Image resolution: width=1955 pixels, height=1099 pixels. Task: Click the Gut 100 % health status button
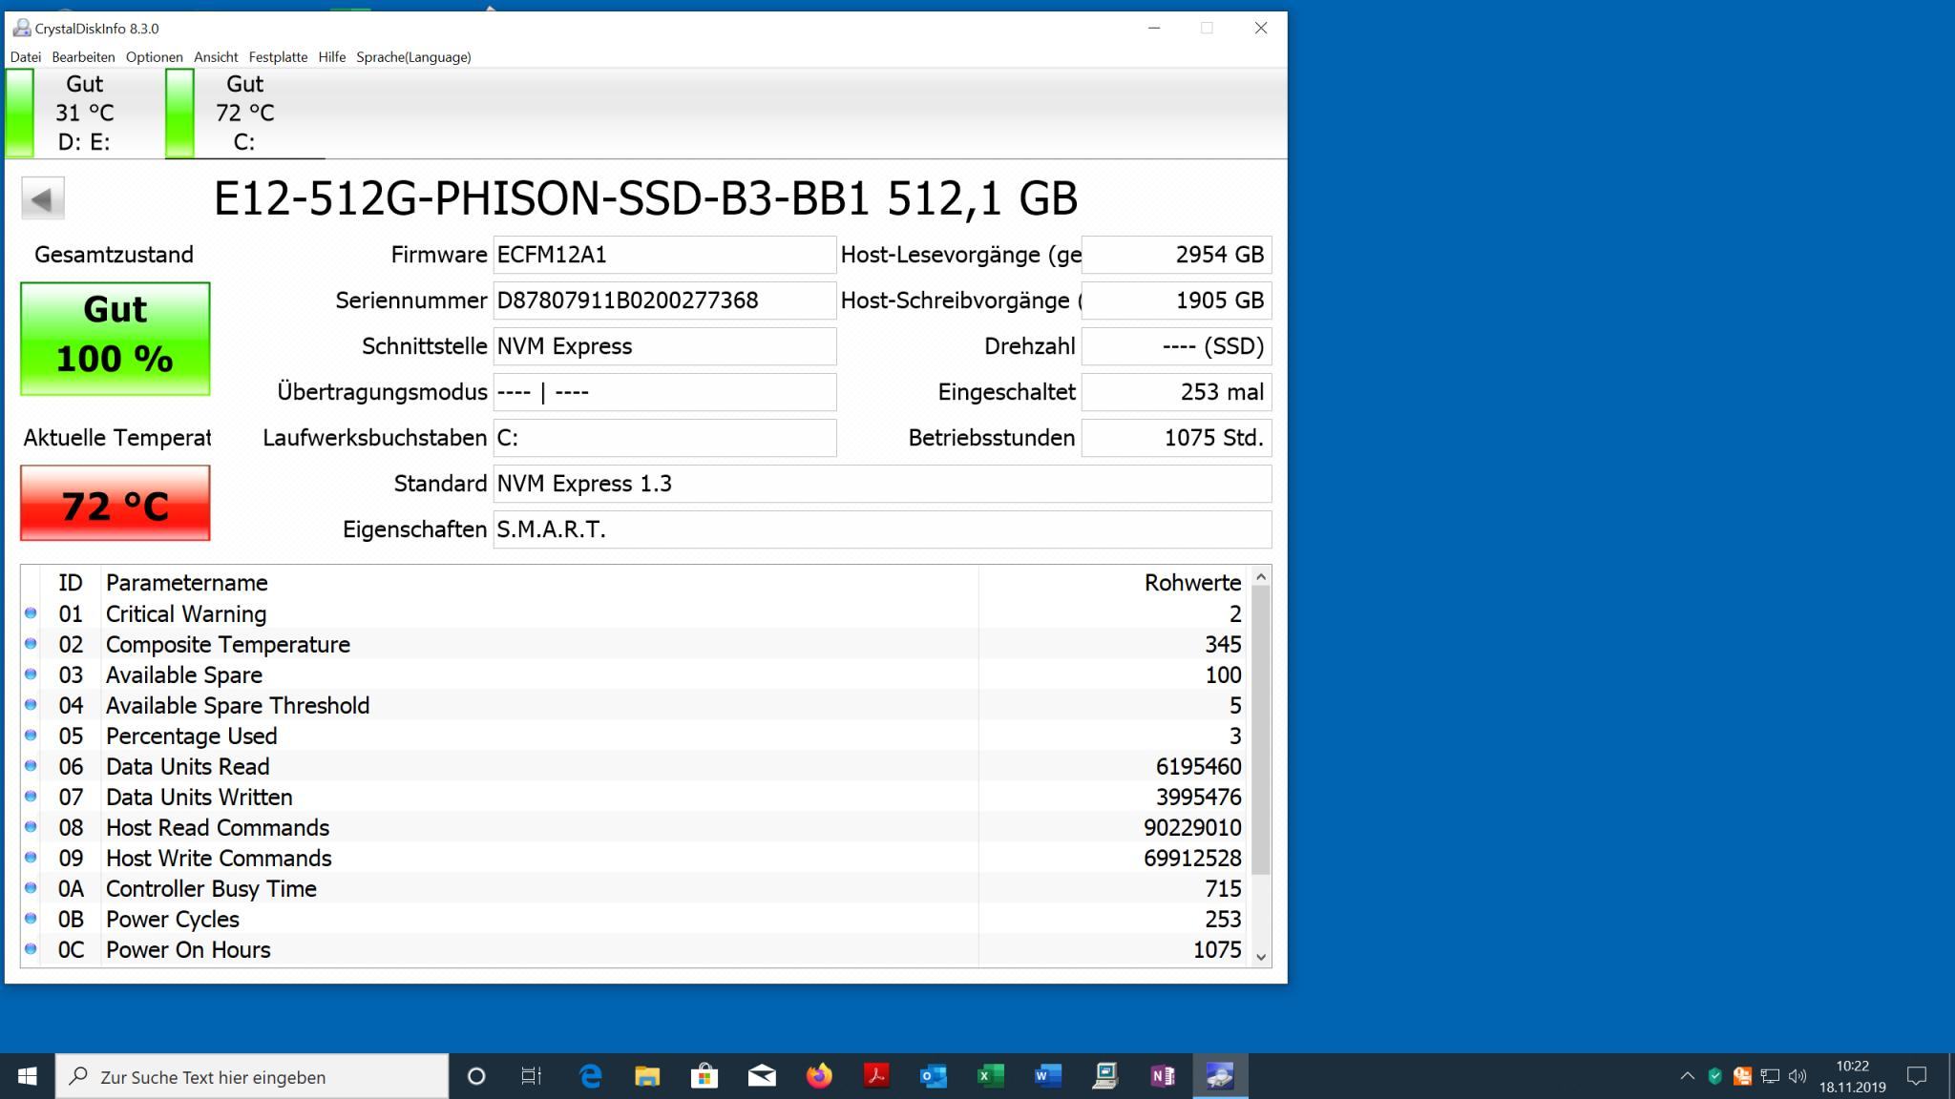pyautogui.click(x=116, y=339)
